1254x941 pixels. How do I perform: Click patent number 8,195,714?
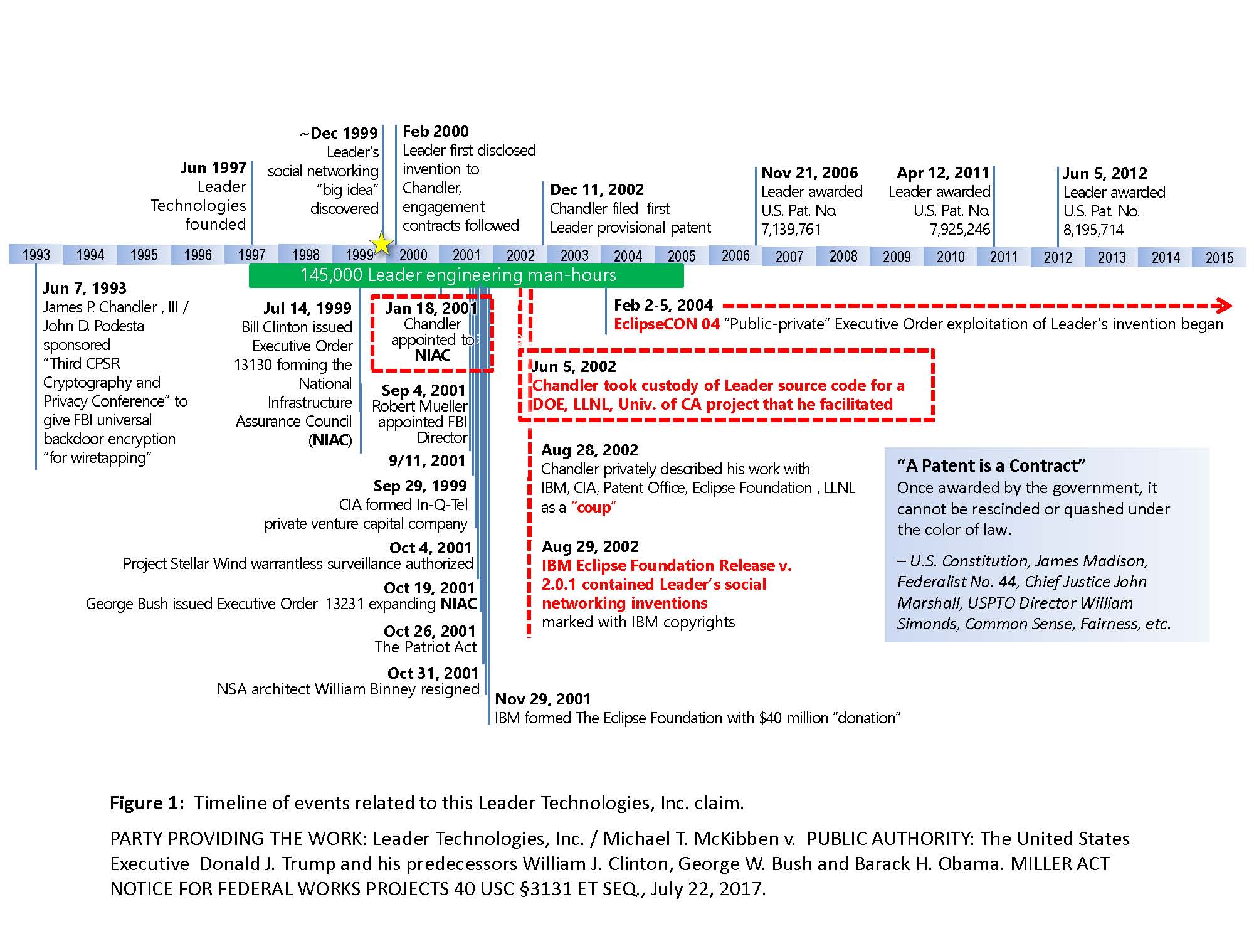click(x=1093, y=230)
